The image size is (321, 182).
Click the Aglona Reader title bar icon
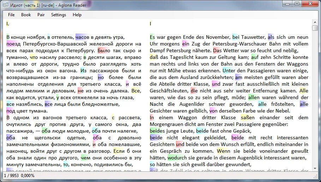(x=6, y=5)
